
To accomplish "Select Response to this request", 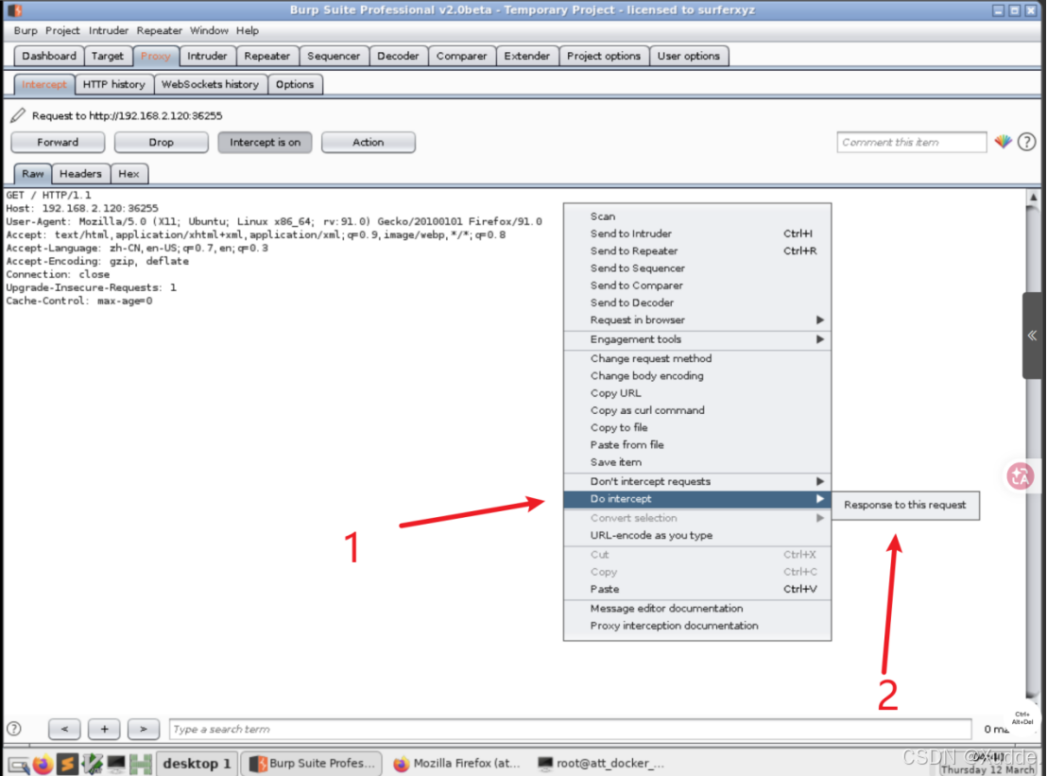I will [x=904, y=505].
